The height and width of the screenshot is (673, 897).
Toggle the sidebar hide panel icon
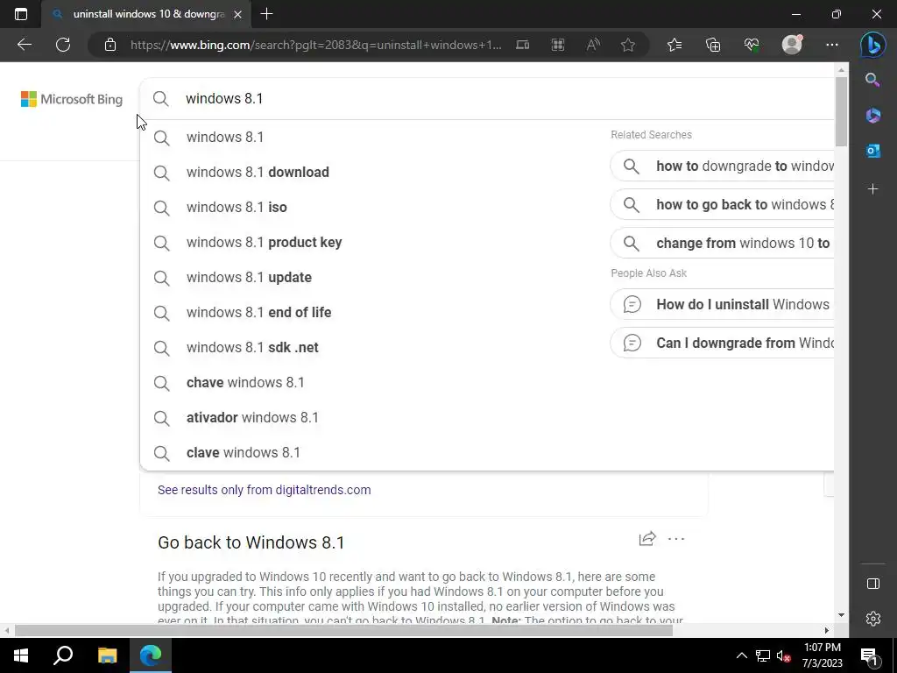[873, 583]
